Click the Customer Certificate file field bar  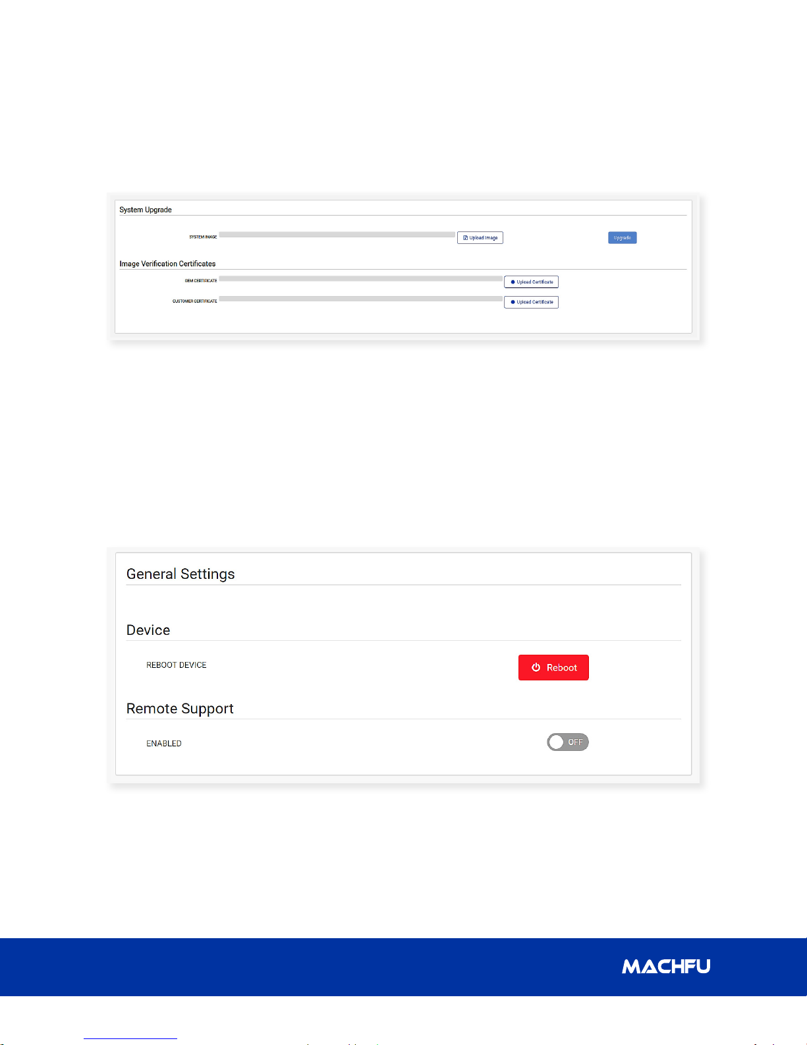tap(360, 299)
